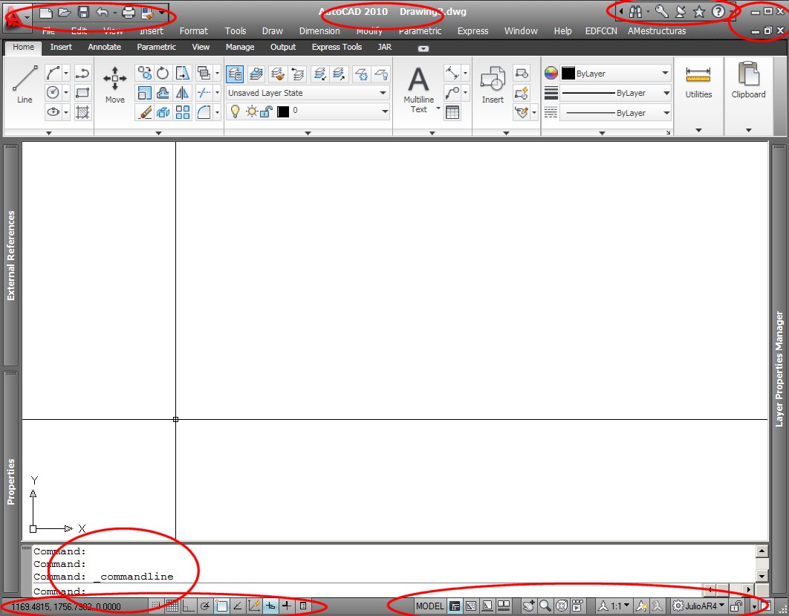The height and width of the screenshot is (616, 789).
Task: Click the color wheel Object Color icon
Action: tap(551, 74)
